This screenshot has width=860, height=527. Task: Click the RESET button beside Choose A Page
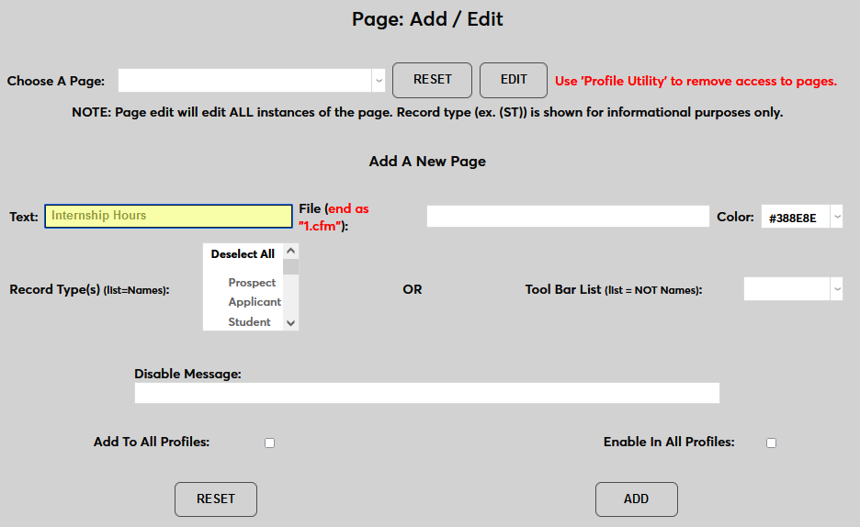pos(432,80)
